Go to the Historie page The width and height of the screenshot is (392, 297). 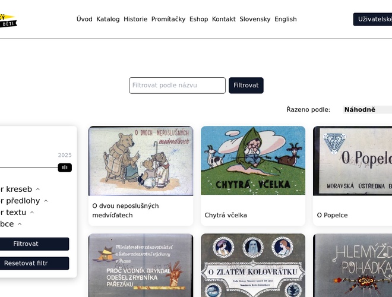pyautogui.click(x=135, y=19)
